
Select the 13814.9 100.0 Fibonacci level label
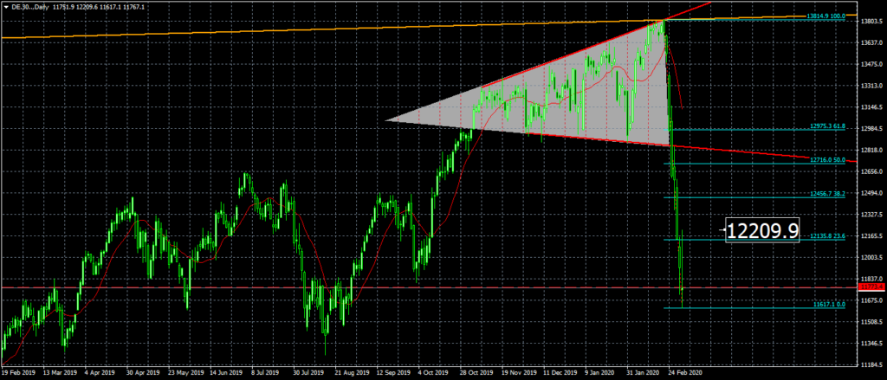[825, 16]
